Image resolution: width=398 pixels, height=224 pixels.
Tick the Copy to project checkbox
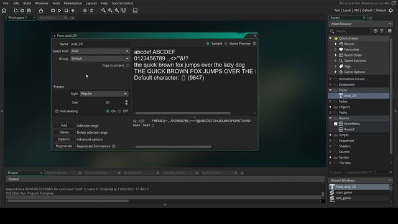click(x=128, y=65)
